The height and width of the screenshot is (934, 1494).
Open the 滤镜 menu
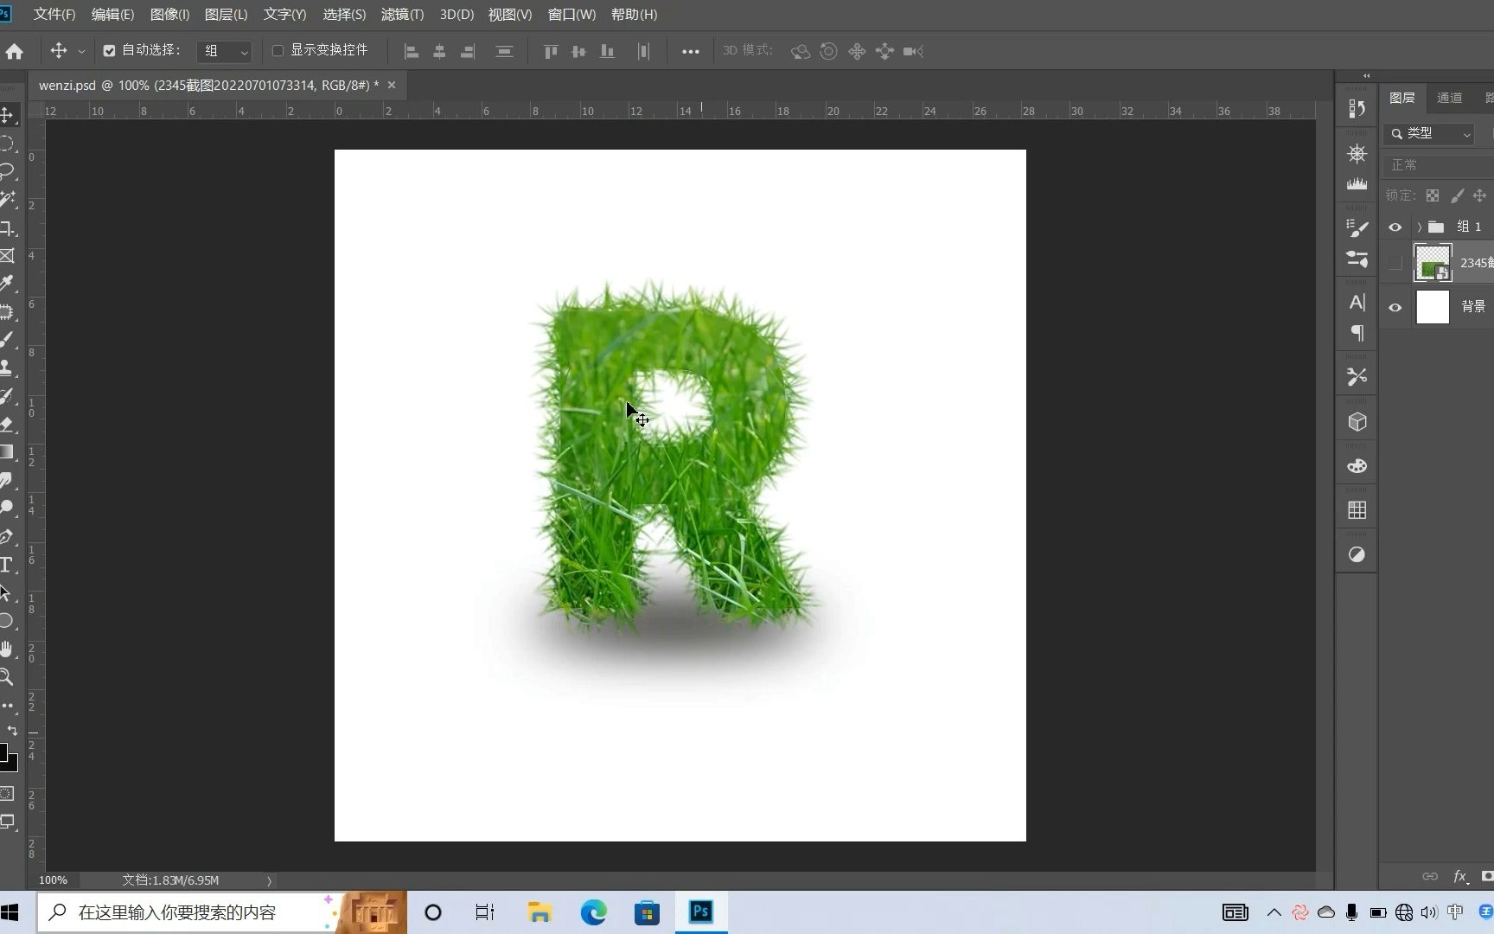coord(401,15)
